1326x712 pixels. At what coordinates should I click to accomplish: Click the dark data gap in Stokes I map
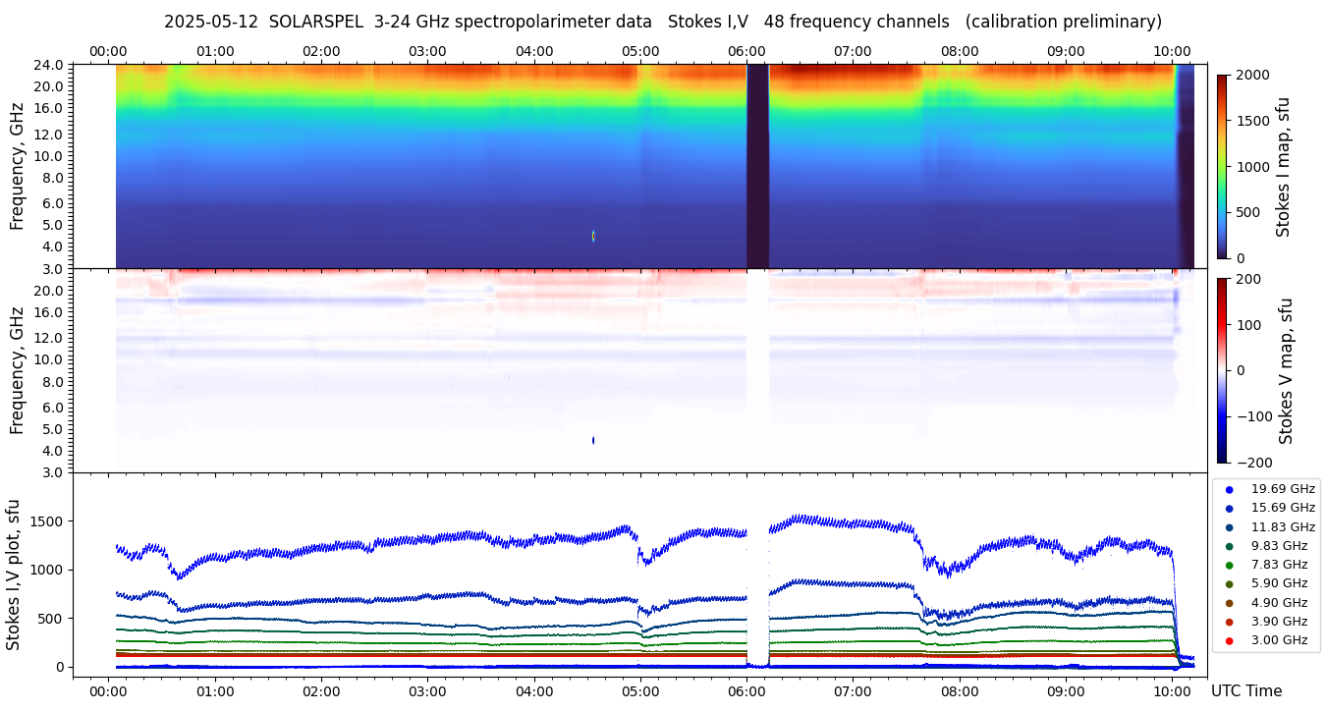[x=757, y=166]
